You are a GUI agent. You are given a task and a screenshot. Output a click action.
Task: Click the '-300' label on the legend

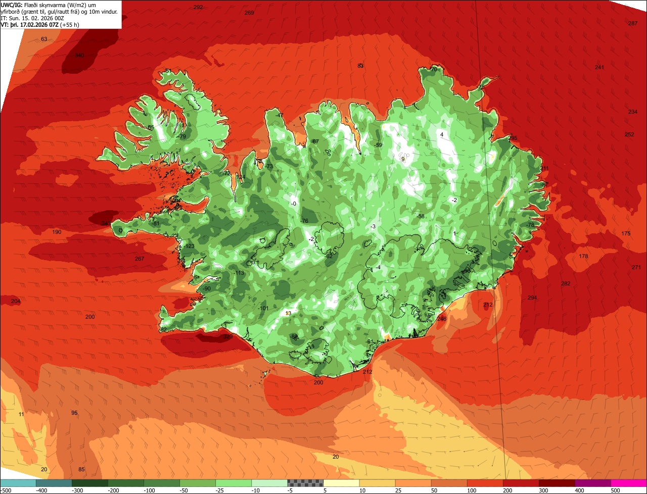click(x=77, y=490)
